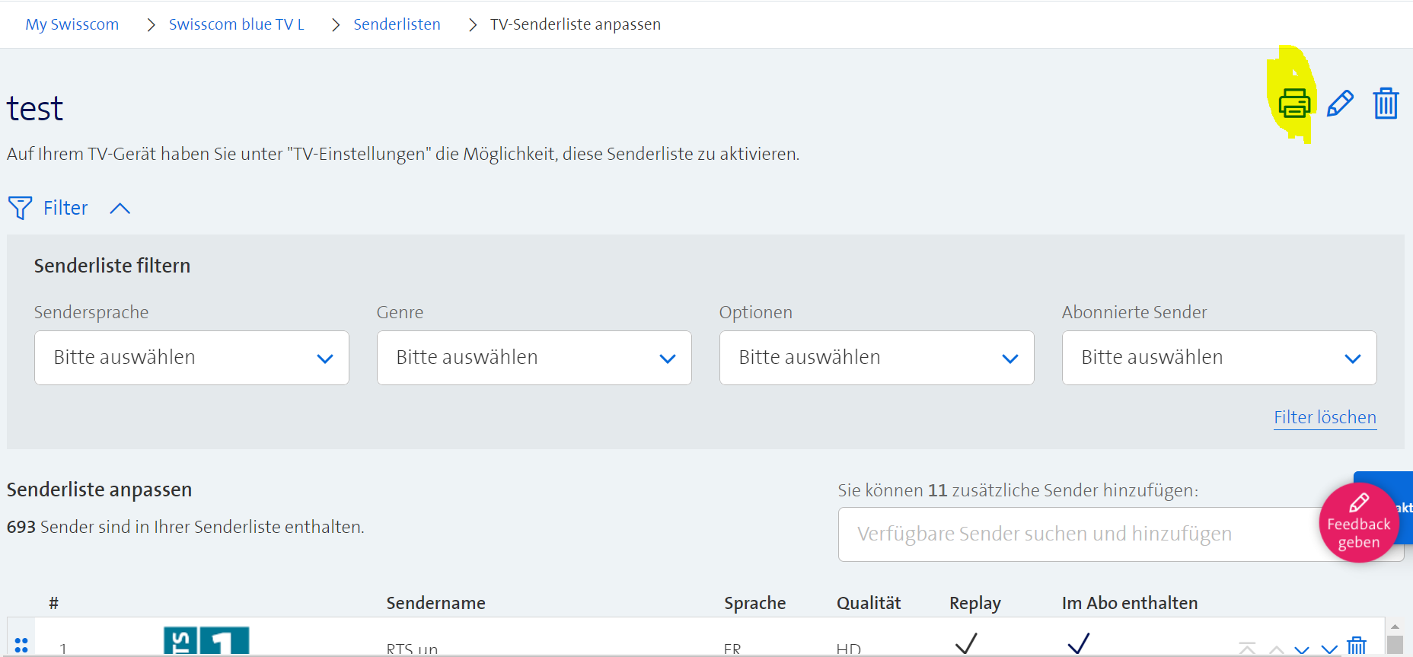This screenshot has height=657, width=1413.
Task: Click the Filter label text
Action: coord(65,208)
